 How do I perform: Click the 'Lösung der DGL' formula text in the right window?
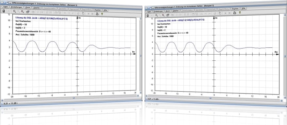(181, 20)
